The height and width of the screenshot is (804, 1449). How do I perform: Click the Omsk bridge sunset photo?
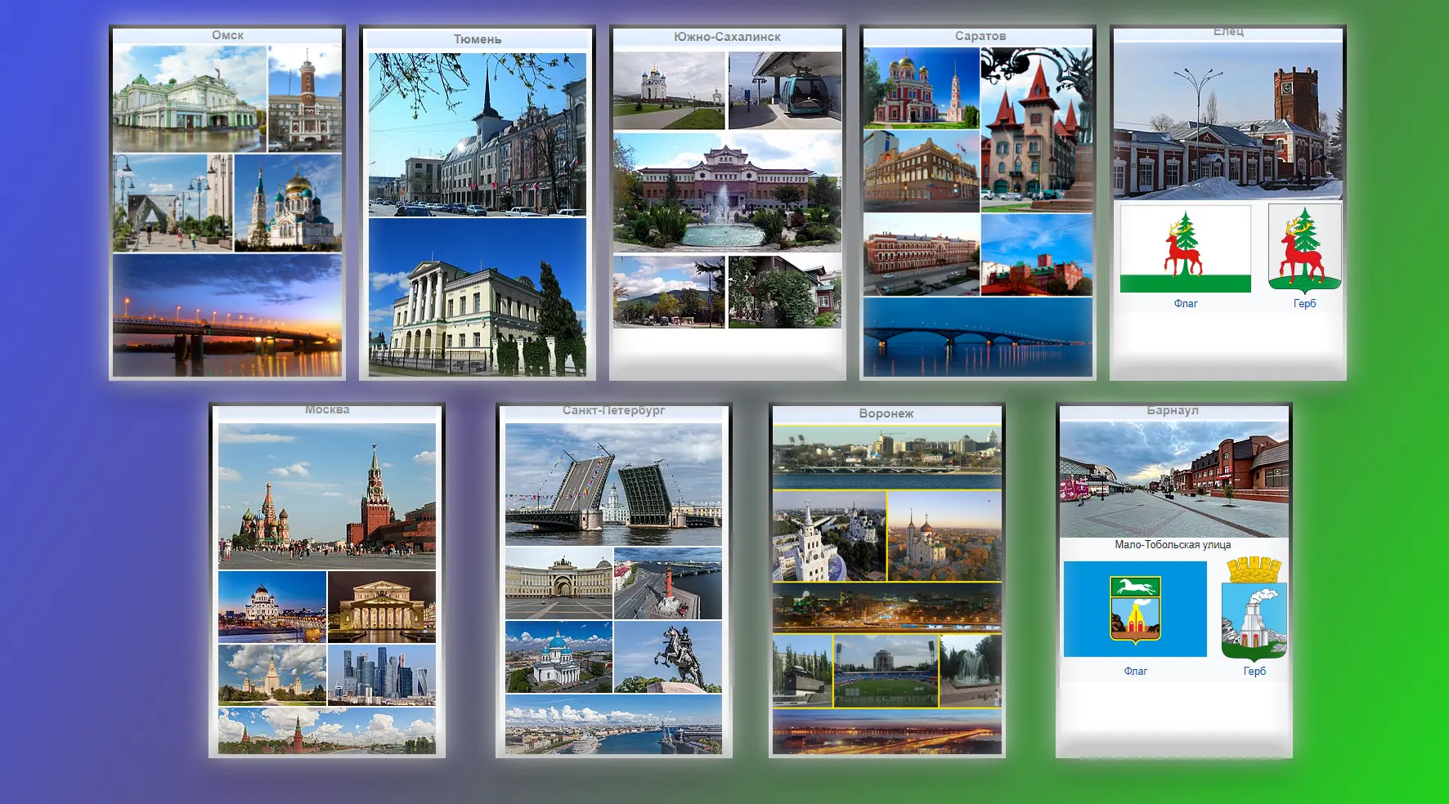[x=227, y=315]
